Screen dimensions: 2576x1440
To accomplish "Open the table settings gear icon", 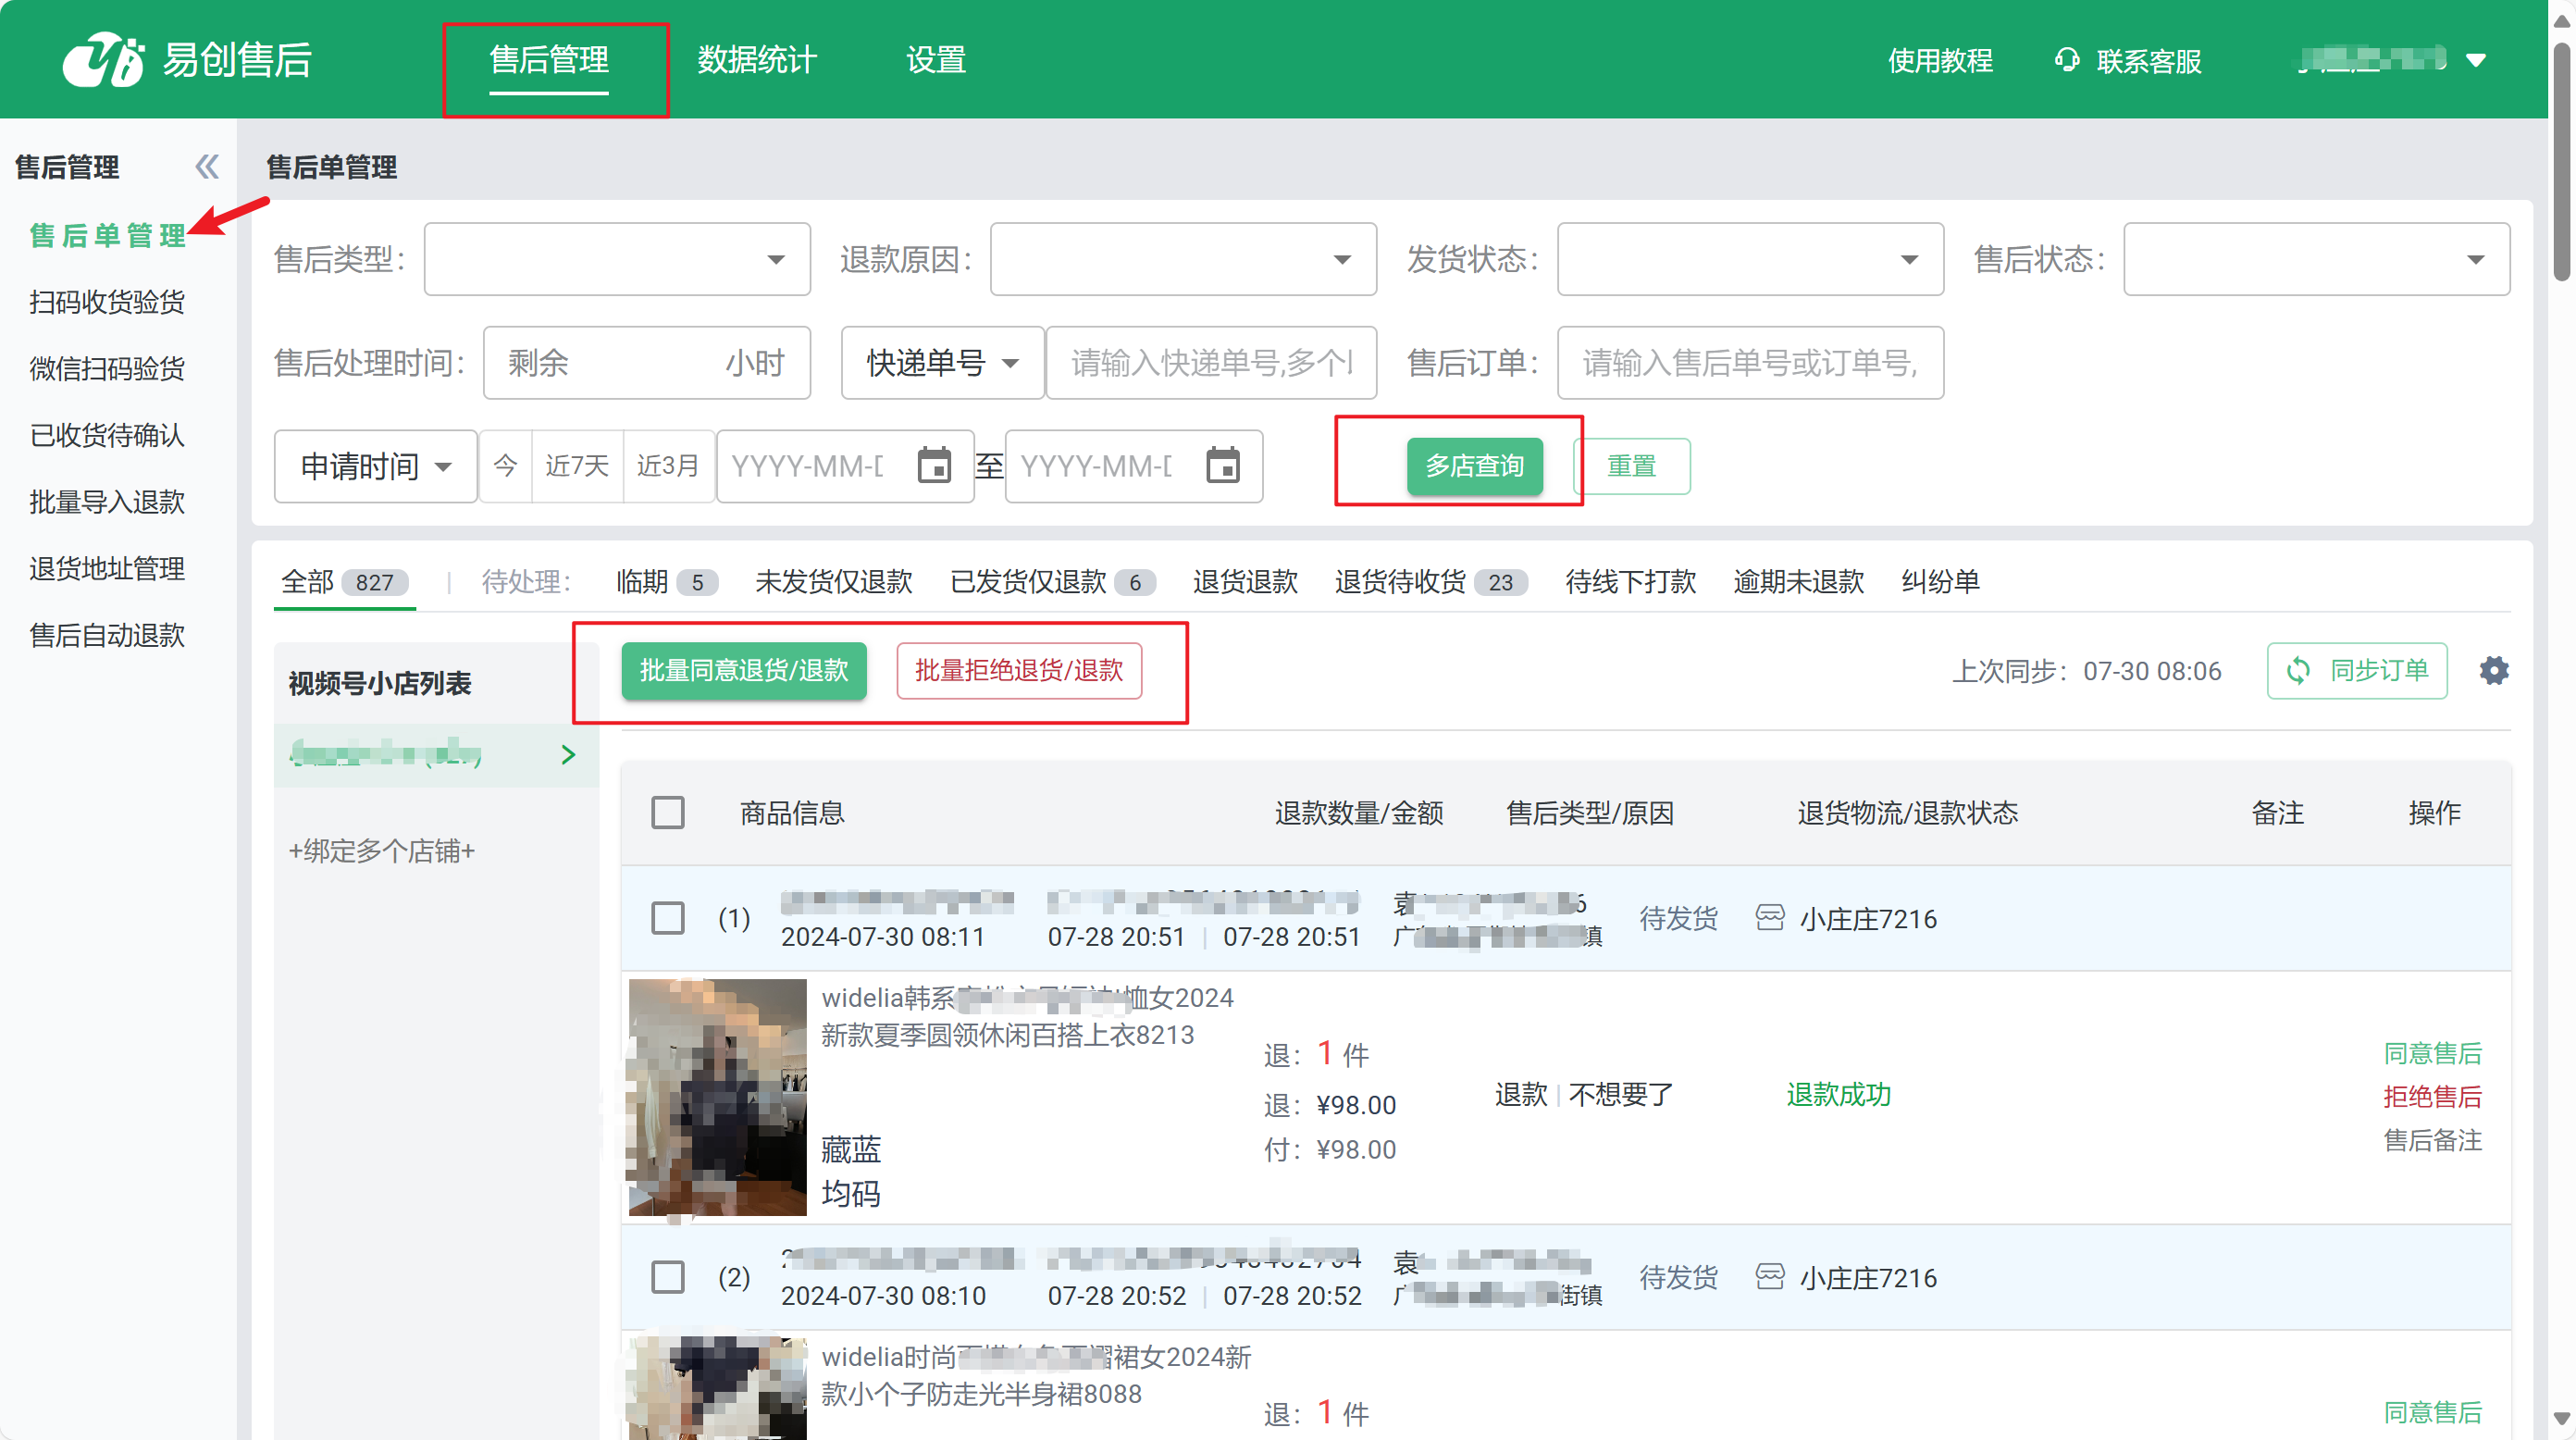I will click(2493, 670).
